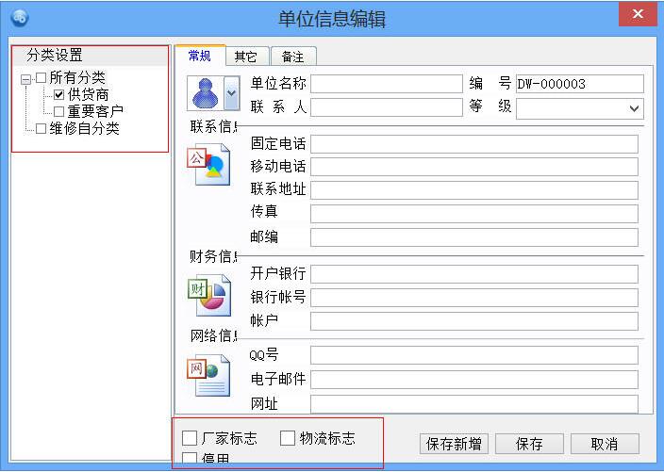This screenshot has height=472, width=664.
Task: Focus the 电子邮件 input field
Action: (x=474, y=380)
